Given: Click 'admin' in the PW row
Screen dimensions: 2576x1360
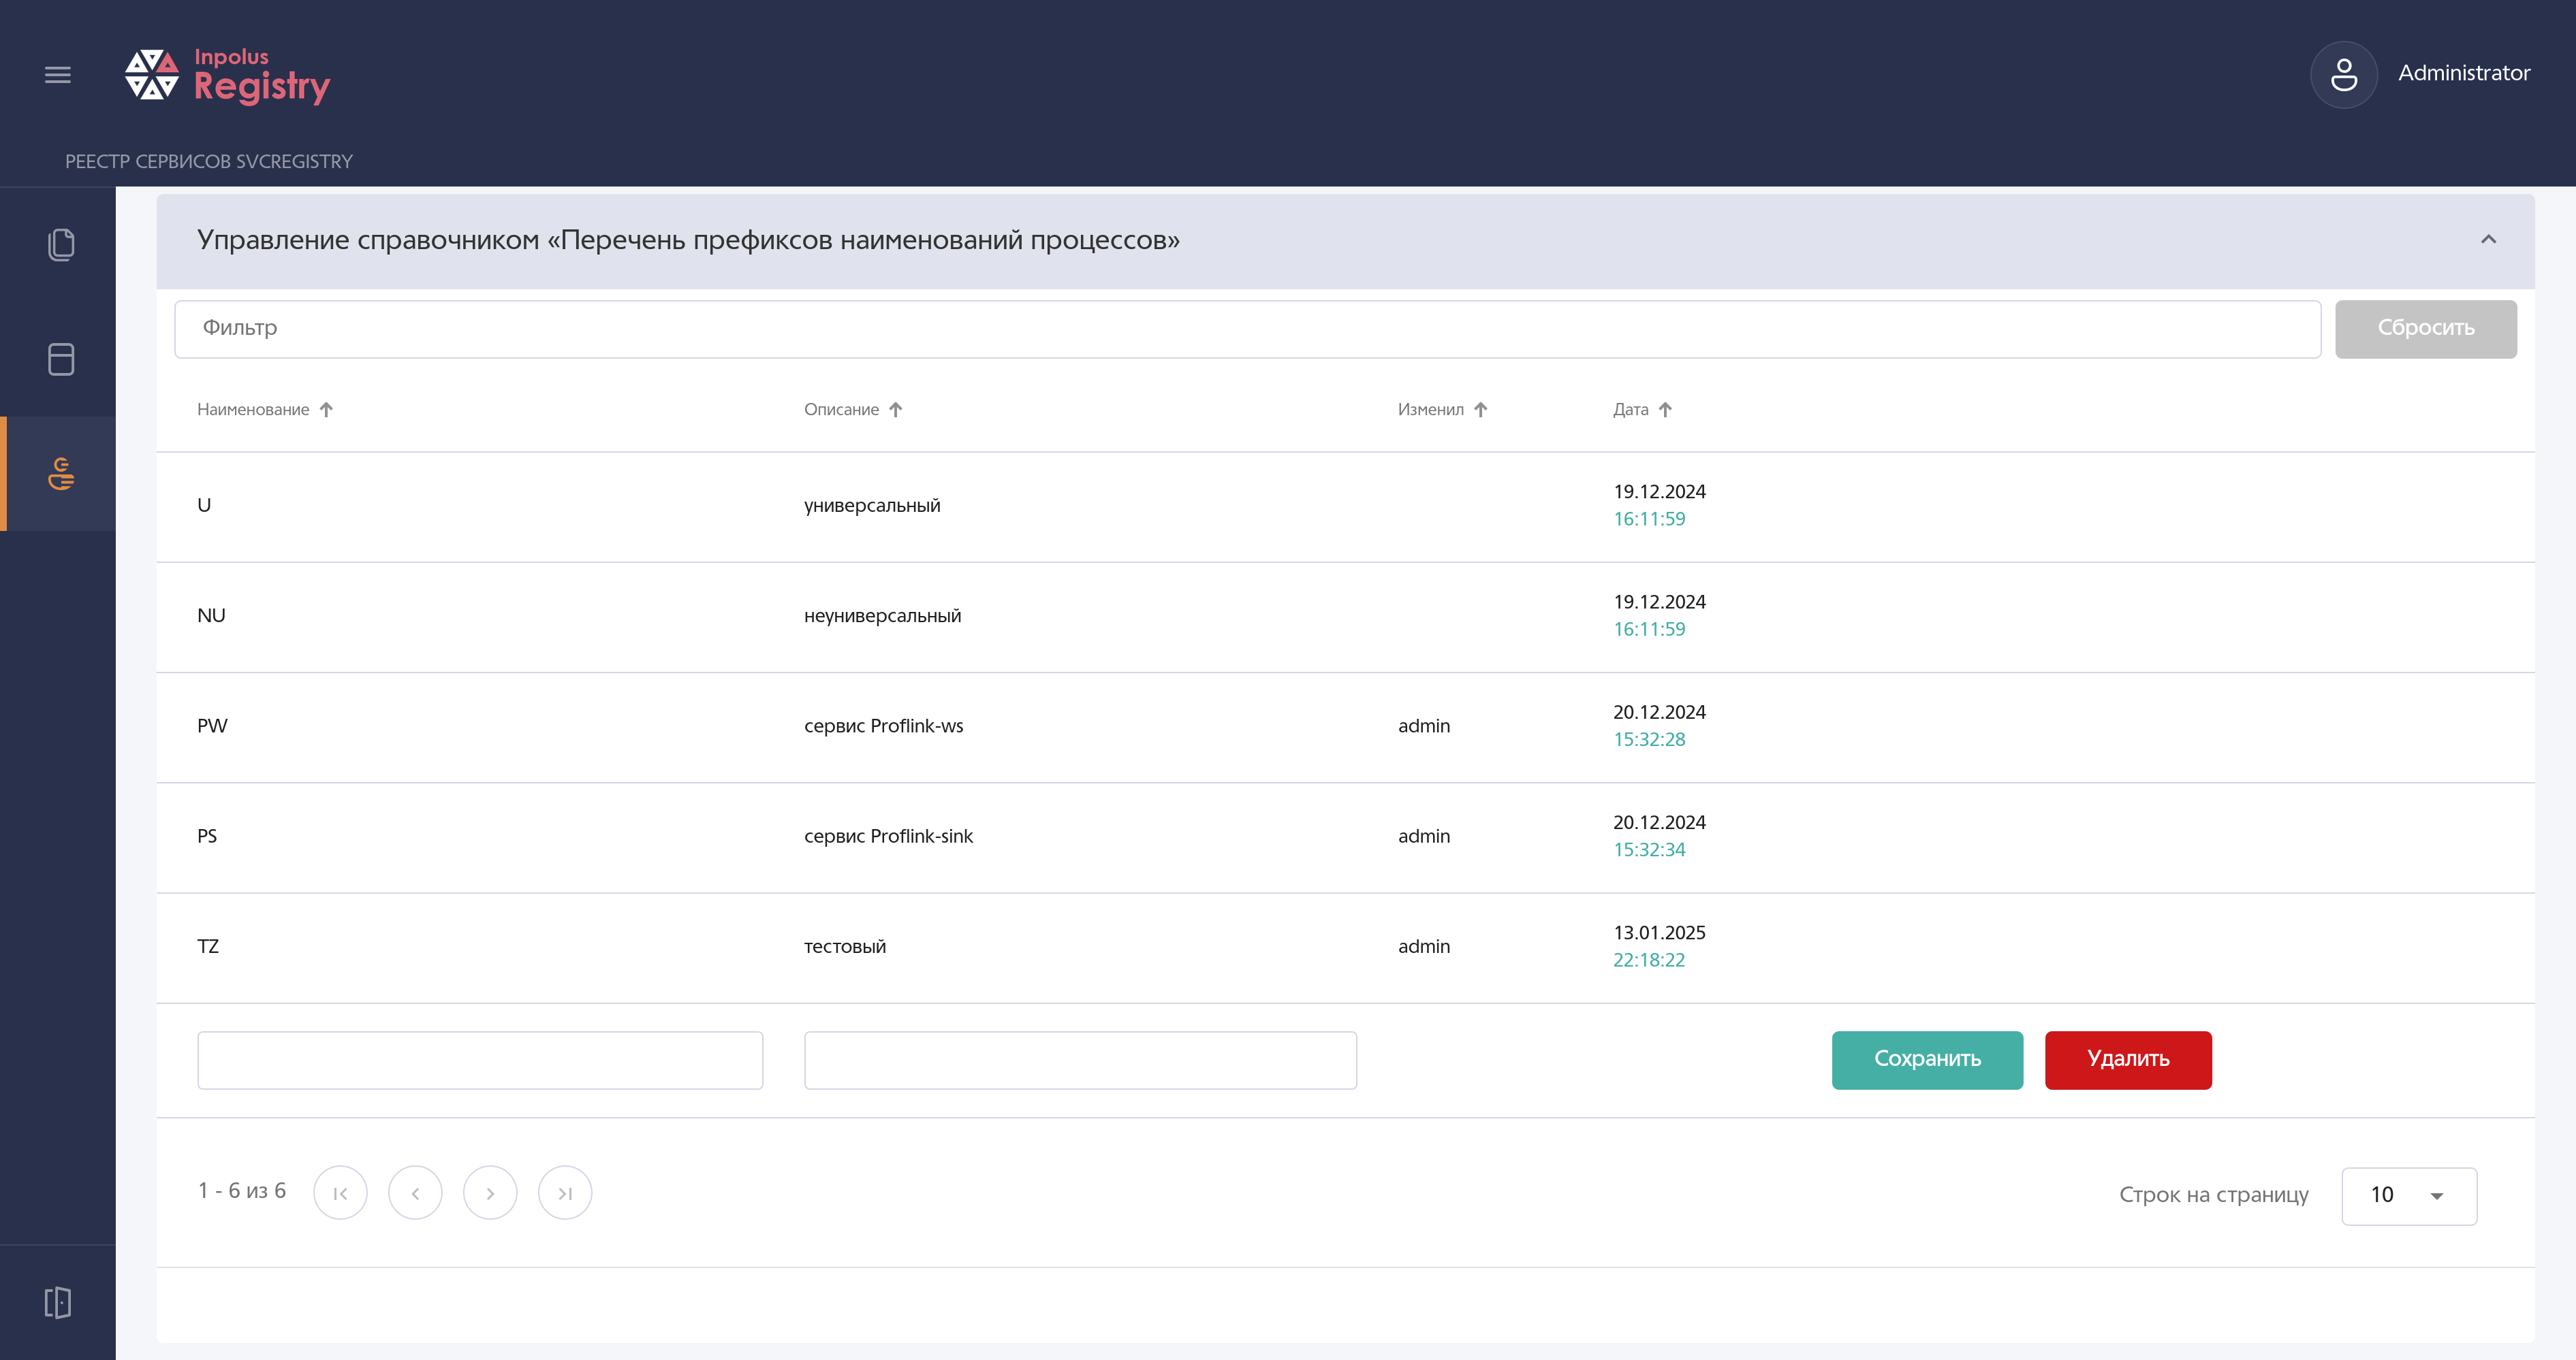Looking at the screenshot, I should [x=1424, y=726].
